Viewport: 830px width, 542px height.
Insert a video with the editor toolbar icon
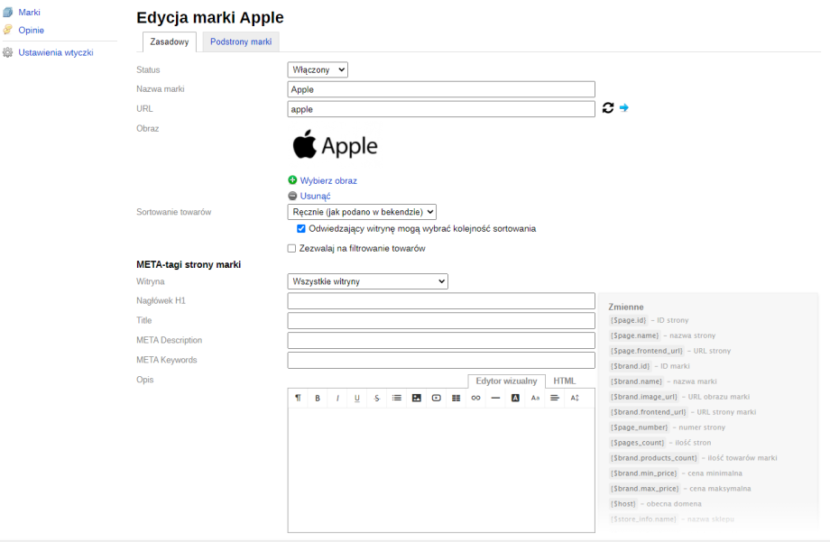[436, 398]
